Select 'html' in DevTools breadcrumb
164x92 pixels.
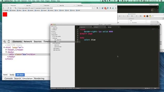pyautogui.click(x=5, y=75)
